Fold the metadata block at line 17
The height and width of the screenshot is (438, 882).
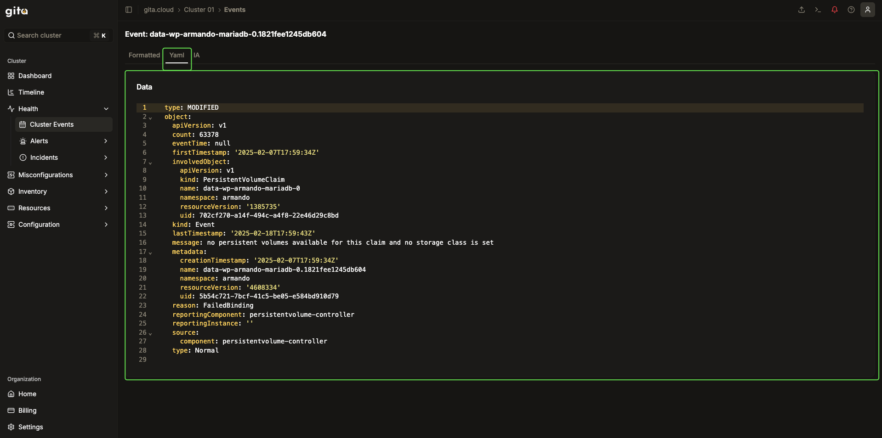[x=150, y=253]
